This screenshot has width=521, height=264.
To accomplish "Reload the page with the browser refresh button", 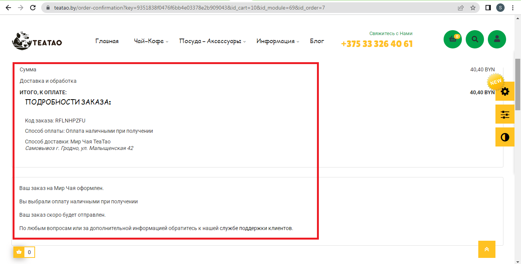I will pos(33,8).
